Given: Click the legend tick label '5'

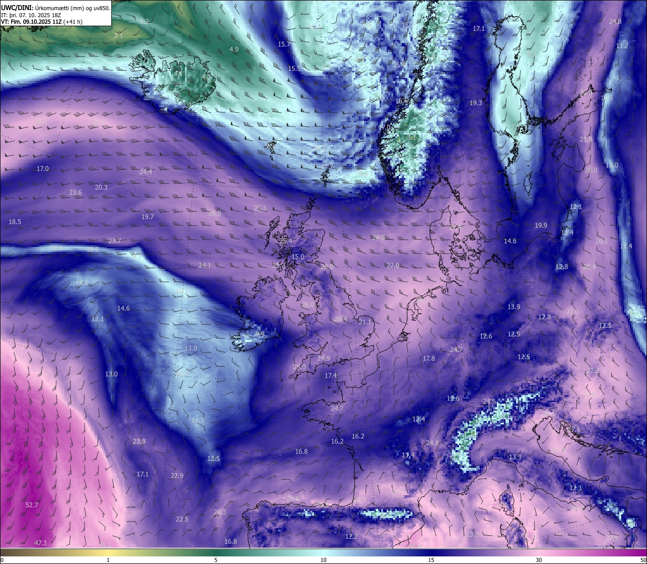Looking at the screenshot, I should coord(216,560).
